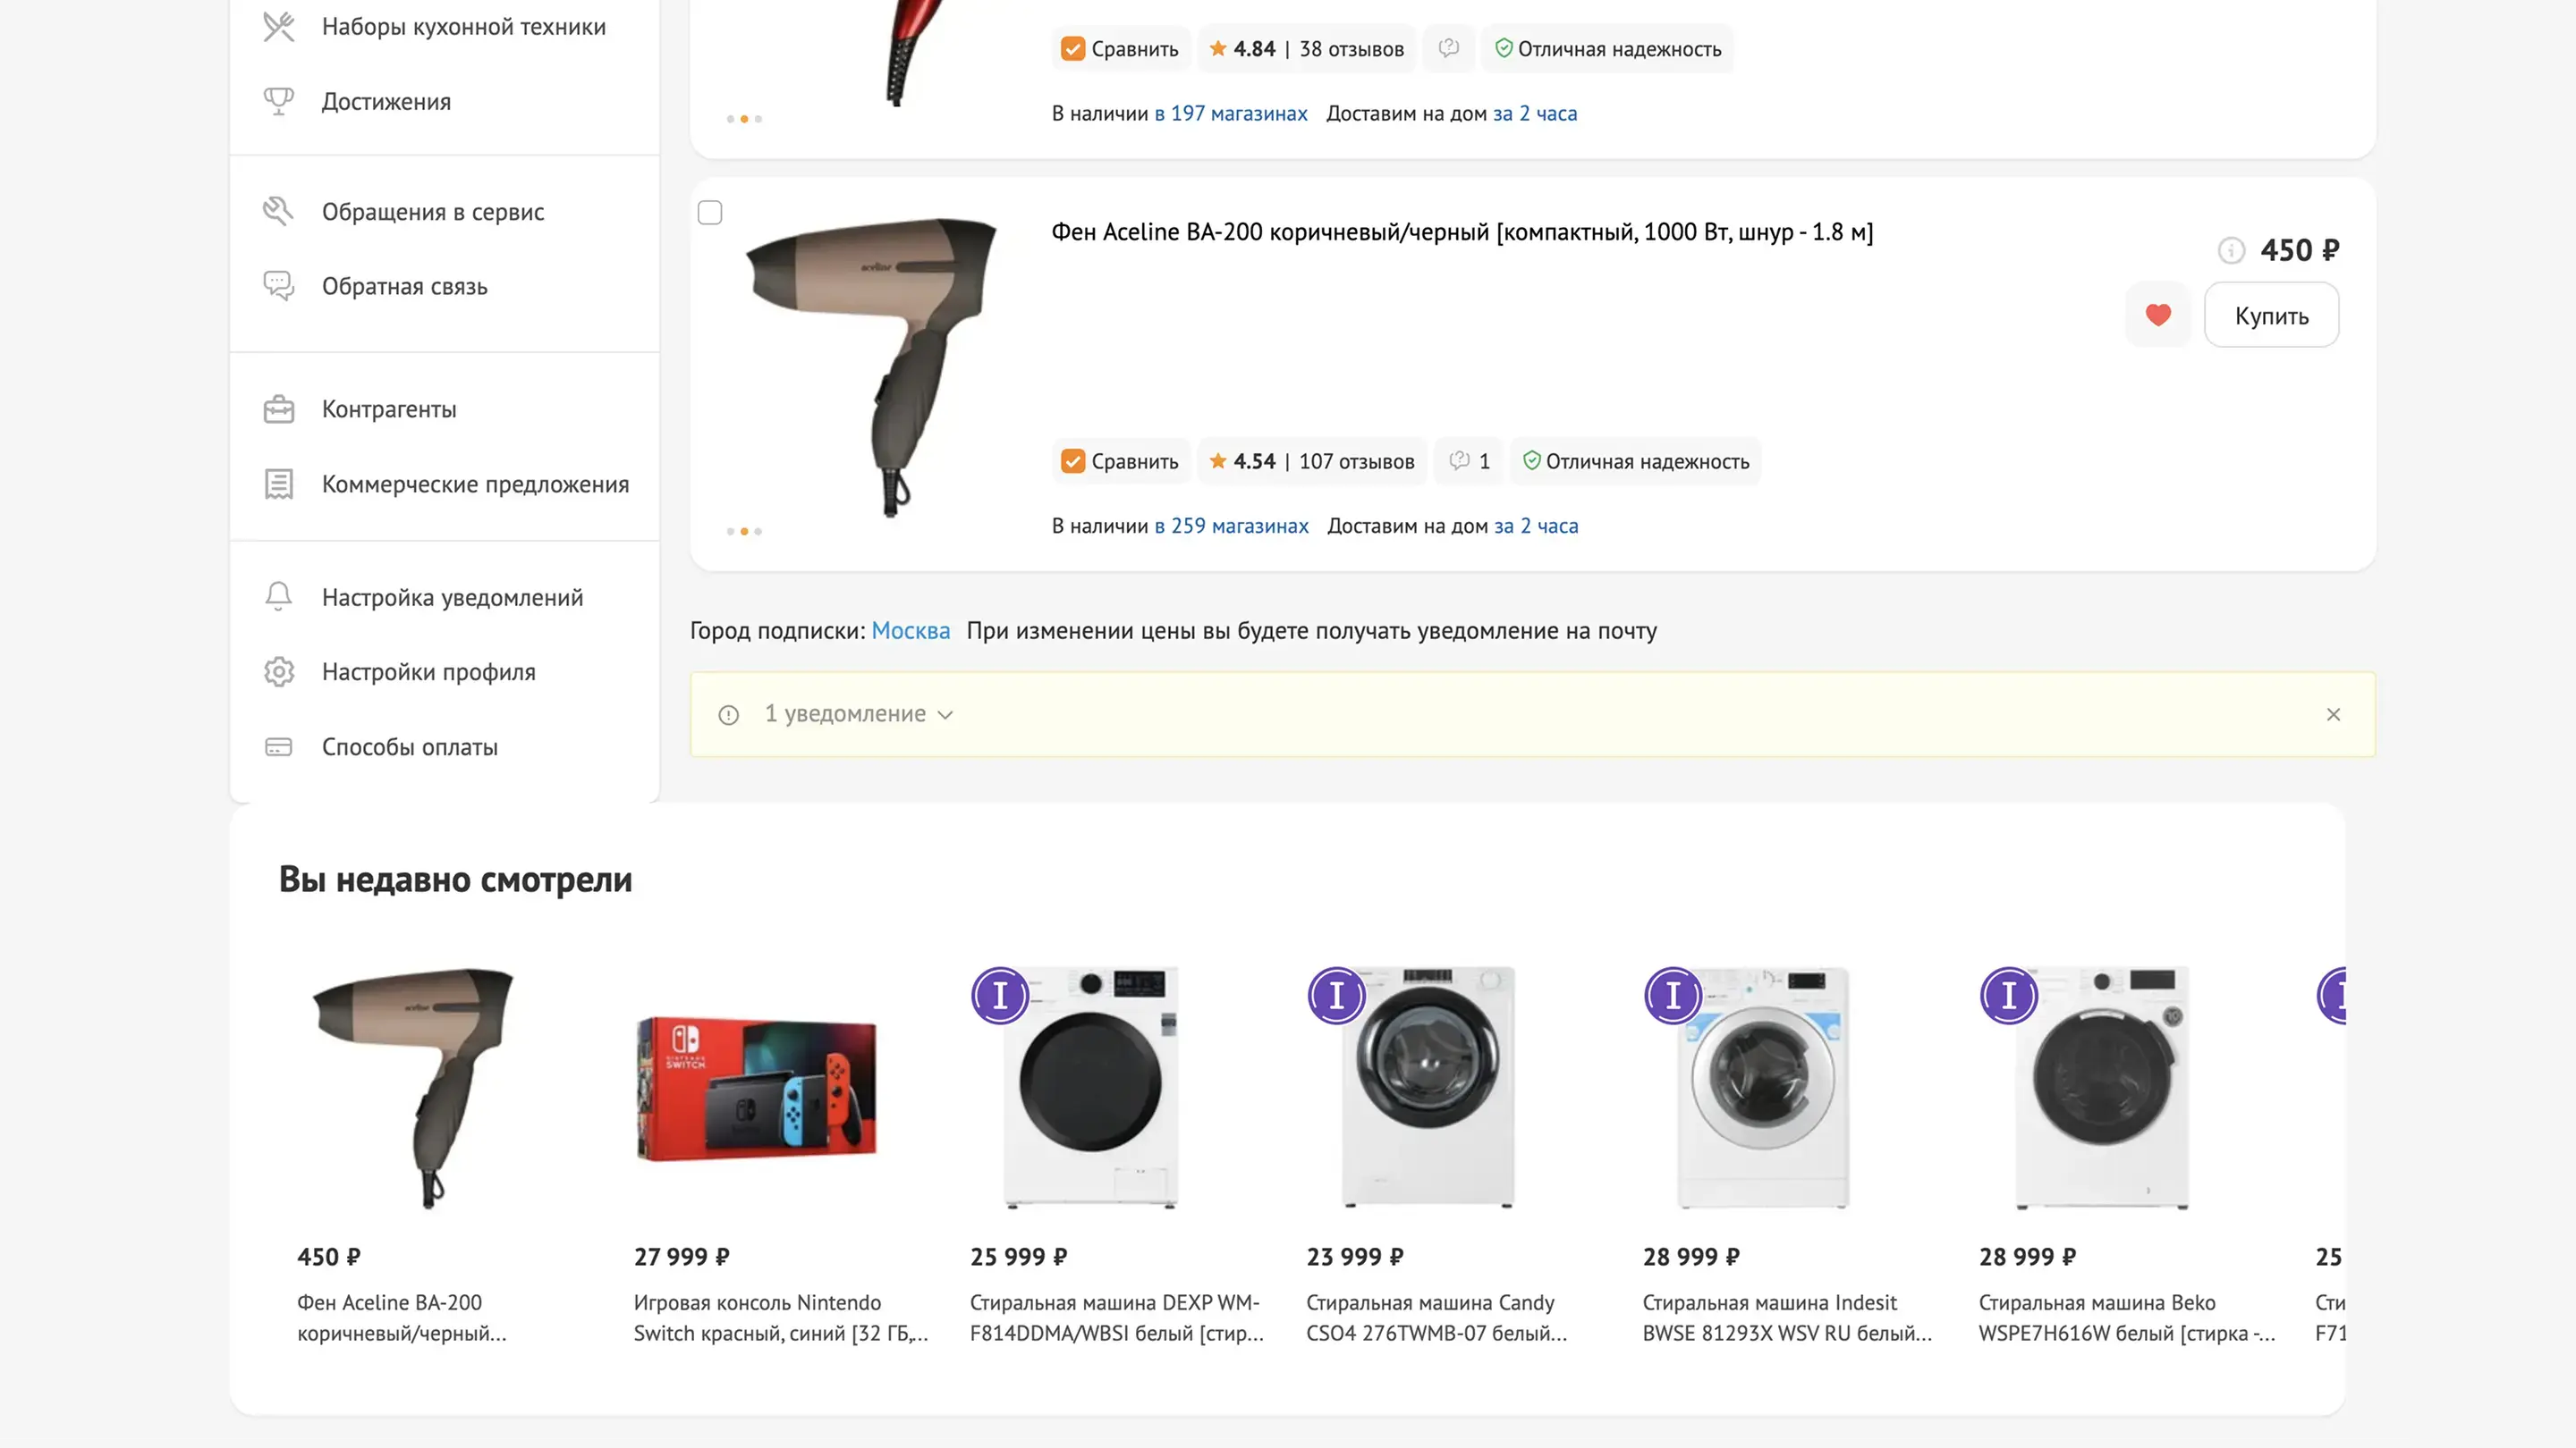Open the comments icon showing 1 comment
The image size is (2576, 1448).
coord(1469,462)
